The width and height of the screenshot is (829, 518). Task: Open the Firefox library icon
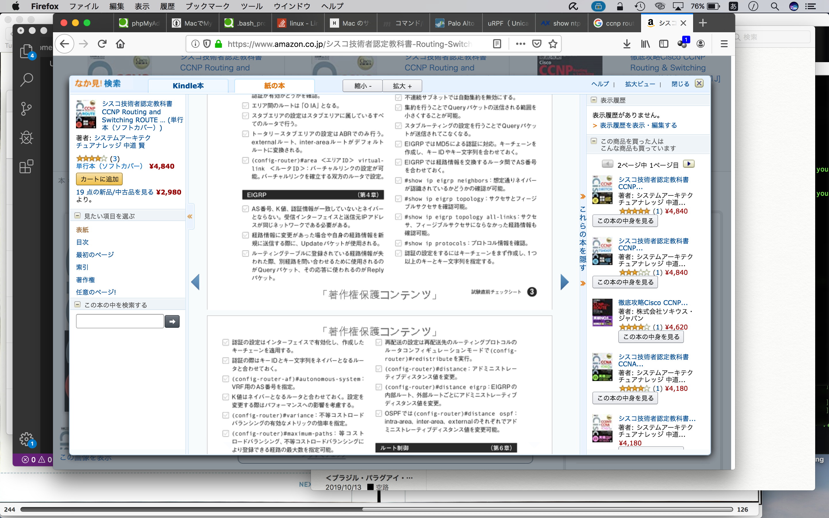point(645,44)
